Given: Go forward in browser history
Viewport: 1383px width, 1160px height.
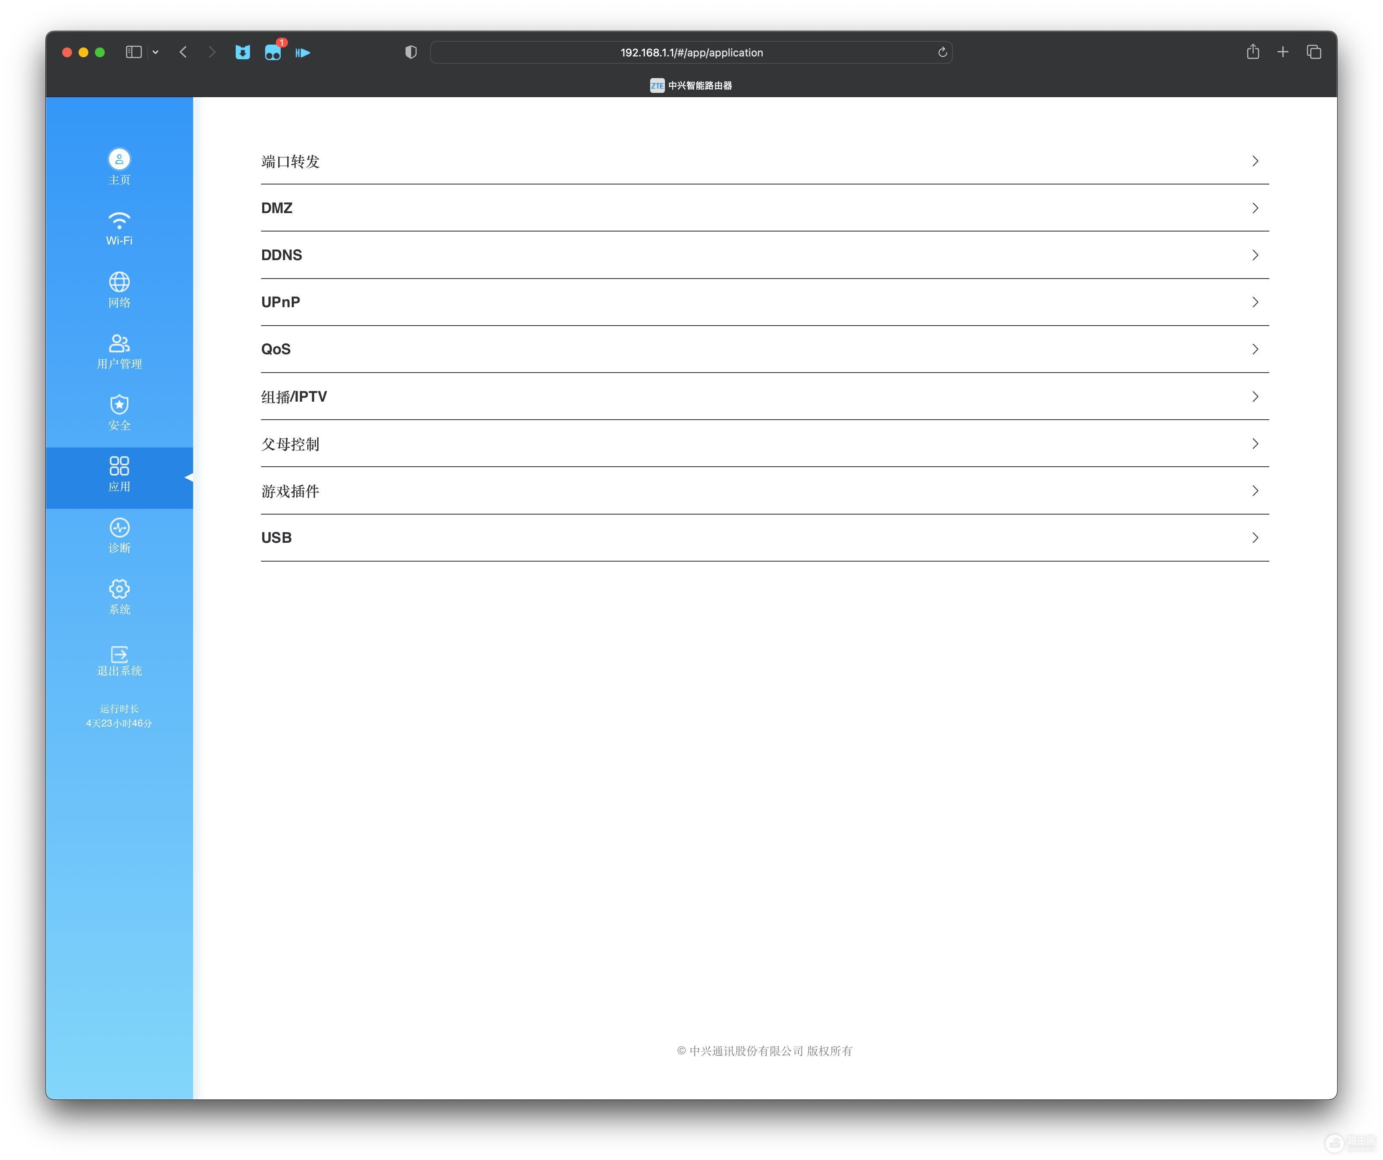Looking at the screenshot, I should click(212, 52).
